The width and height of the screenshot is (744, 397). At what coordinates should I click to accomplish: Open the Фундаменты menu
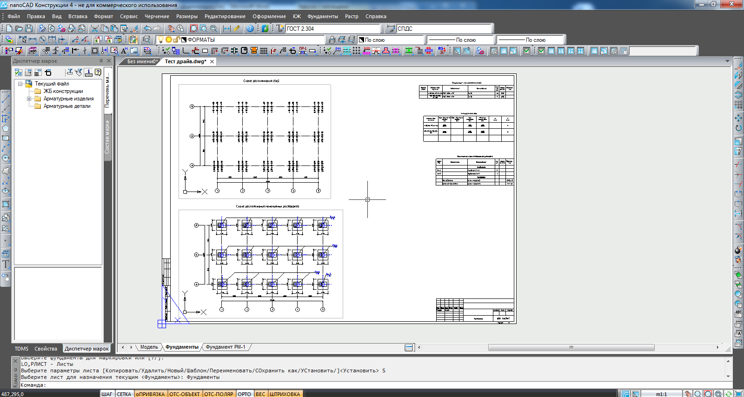point(323,16)
